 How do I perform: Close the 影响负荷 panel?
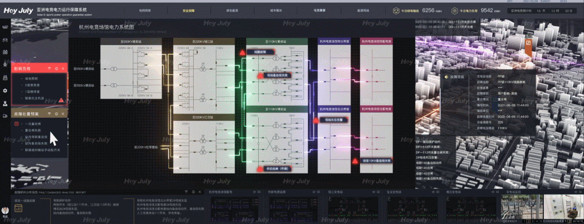coord(63,68)
